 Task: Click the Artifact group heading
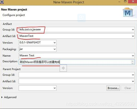tap(7, 24)
